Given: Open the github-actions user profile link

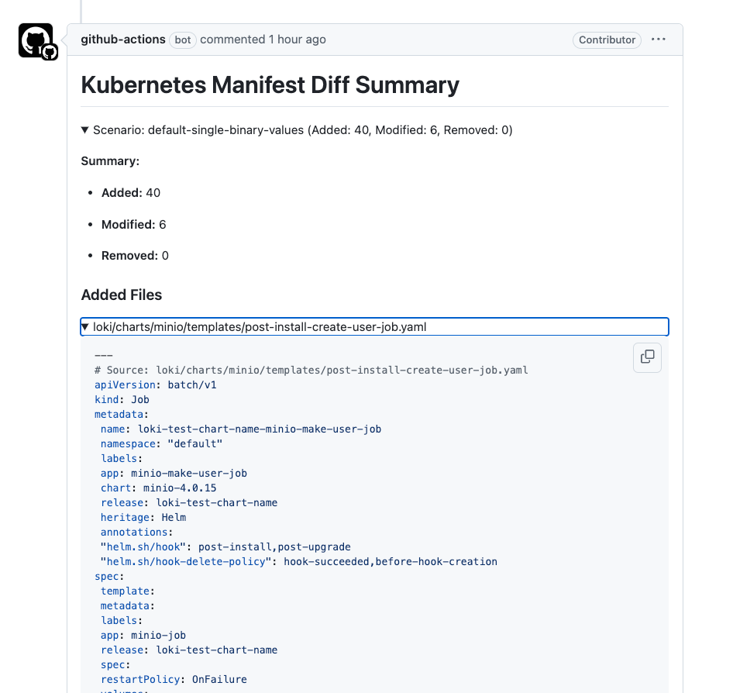Looking at the screenshot, I should click(x=123, y=40).
